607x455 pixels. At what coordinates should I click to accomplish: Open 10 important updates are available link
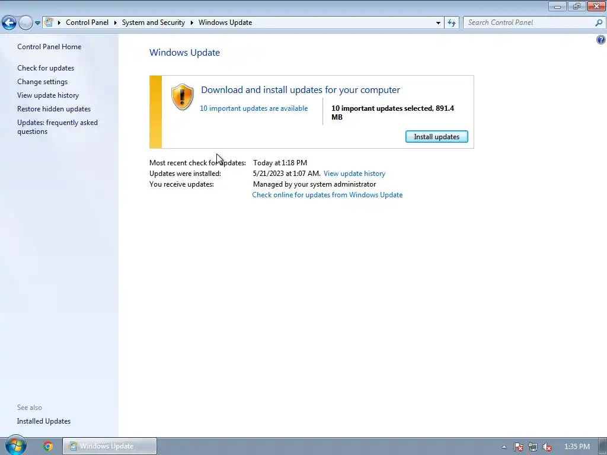[254, 108]
